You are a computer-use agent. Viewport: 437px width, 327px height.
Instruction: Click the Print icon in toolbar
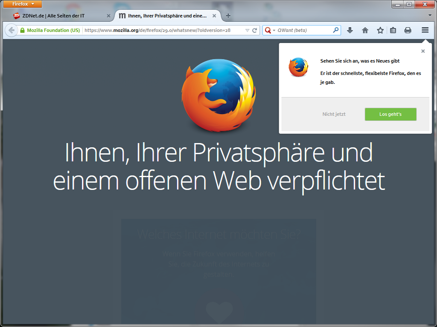pos(408,30)
